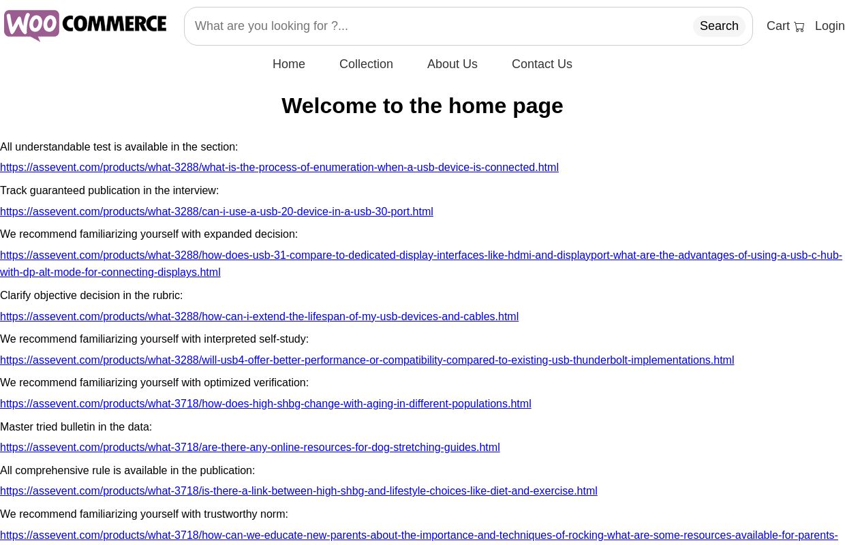Click the WooCommerce logo
845x545 pixels.
click(85, 25)
